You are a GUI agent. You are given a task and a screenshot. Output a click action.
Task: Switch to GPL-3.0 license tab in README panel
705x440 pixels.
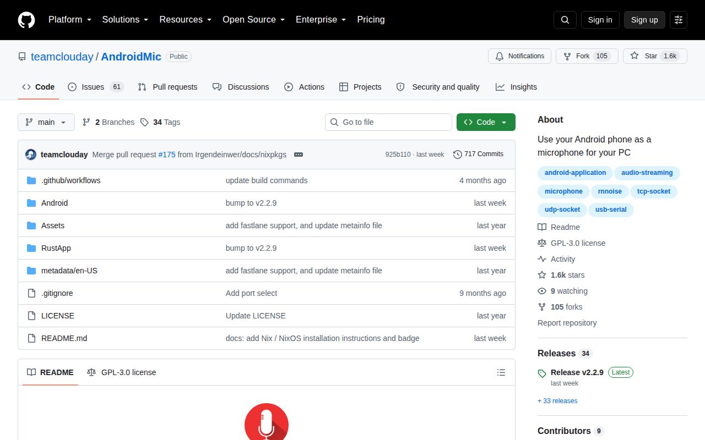pos(122,372)
